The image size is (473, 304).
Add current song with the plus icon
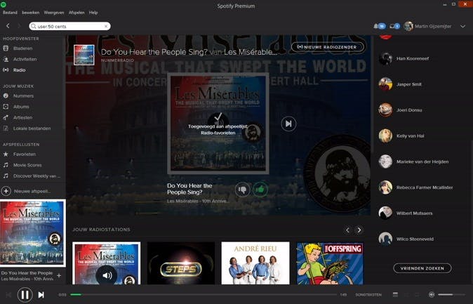point(59,276)
